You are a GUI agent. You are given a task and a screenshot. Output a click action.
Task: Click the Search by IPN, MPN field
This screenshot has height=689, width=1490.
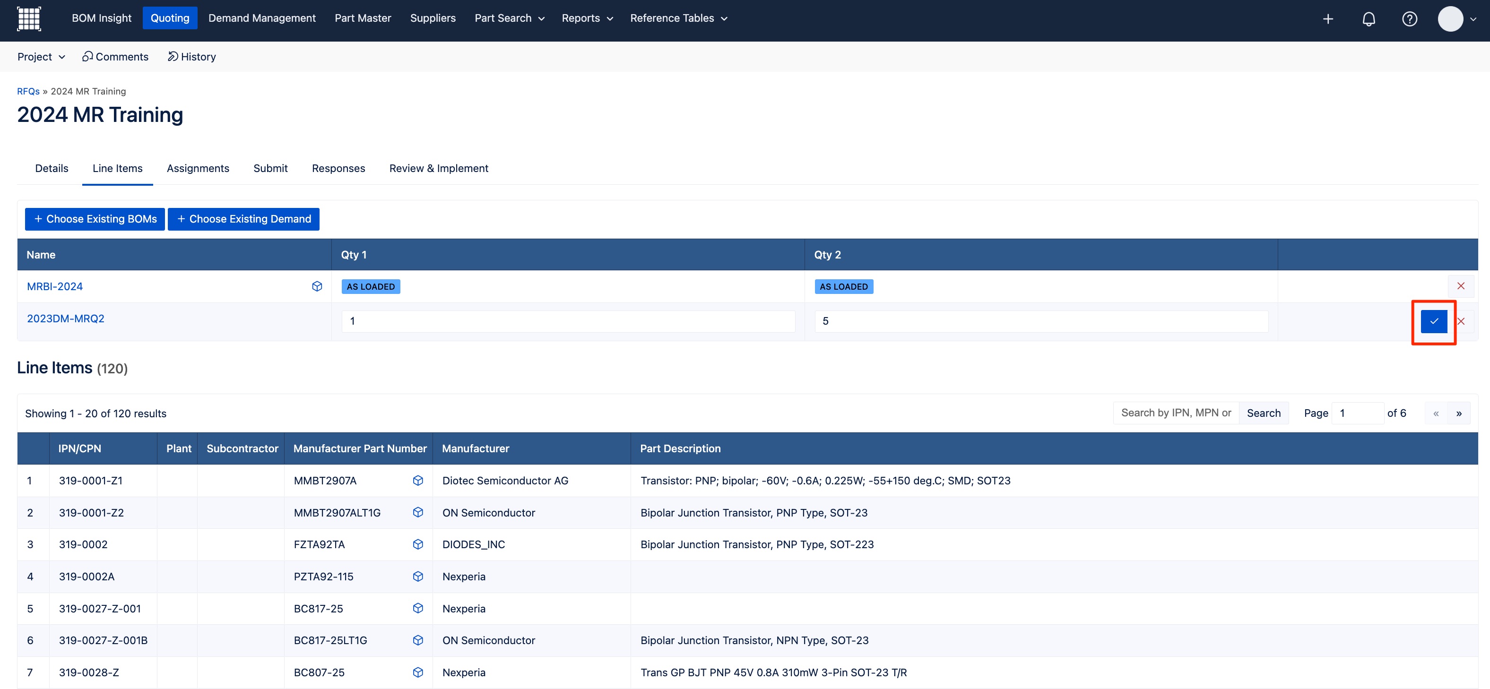[x=1175, y=413]
